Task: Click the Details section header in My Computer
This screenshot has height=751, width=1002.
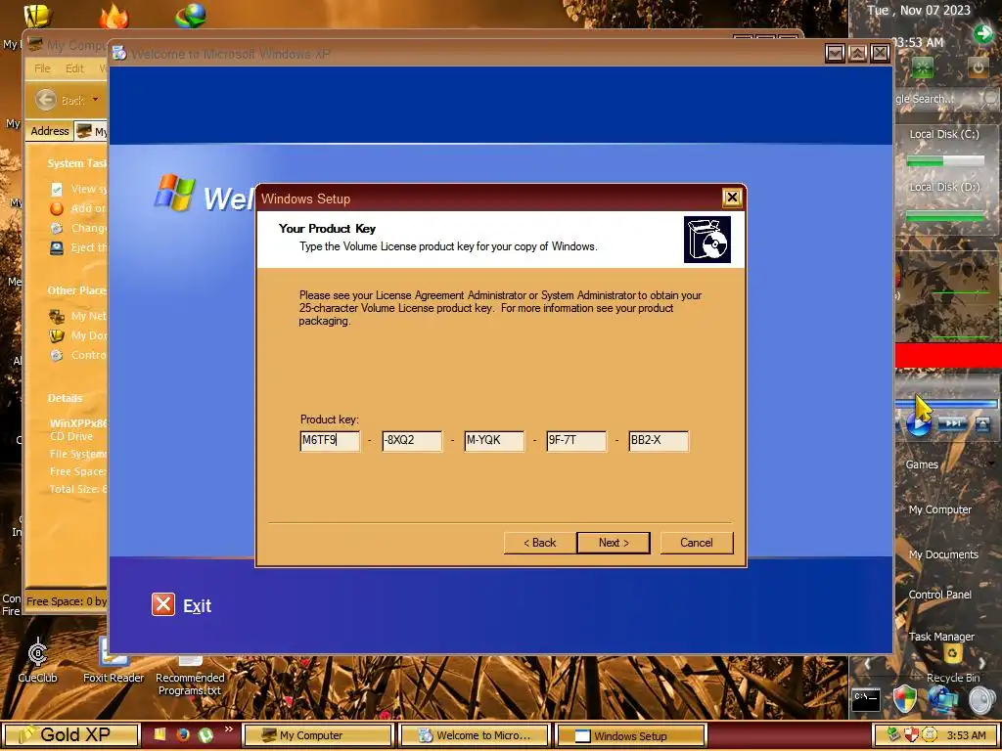Action: [65, 398]
